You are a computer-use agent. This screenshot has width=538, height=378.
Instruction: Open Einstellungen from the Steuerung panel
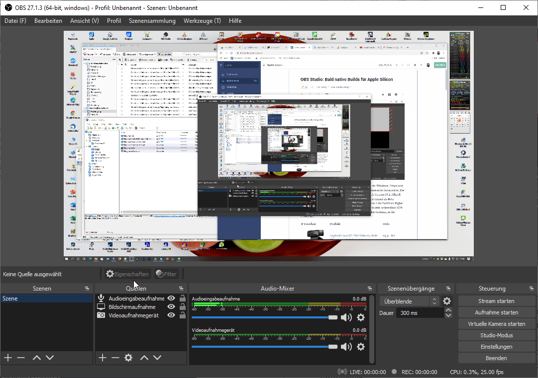tap(497, 347)
